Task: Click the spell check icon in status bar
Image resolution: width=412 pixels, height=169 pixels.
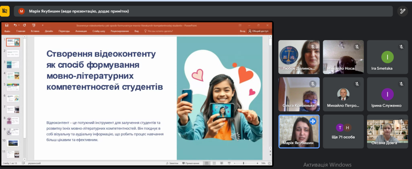Action: point(23,163)
